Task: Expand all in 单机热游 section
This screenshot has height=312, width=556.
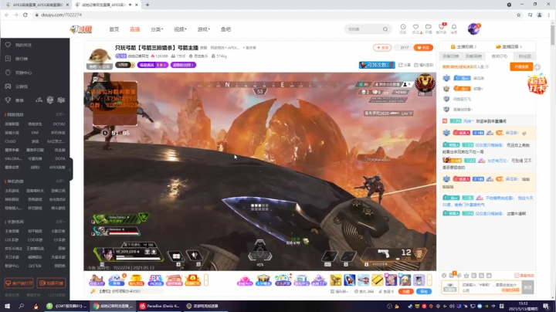Action: click(60, 181)
